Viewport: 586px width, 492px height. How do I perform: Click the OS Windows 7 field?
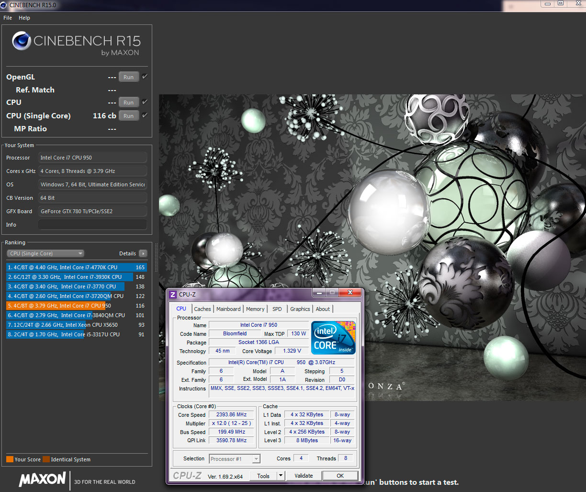92,184
